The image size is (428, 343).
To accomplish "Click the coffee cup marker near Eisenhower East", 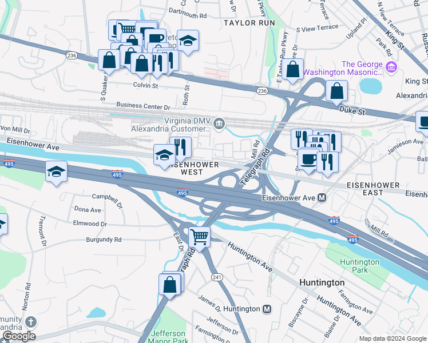I will pos(309,159).
